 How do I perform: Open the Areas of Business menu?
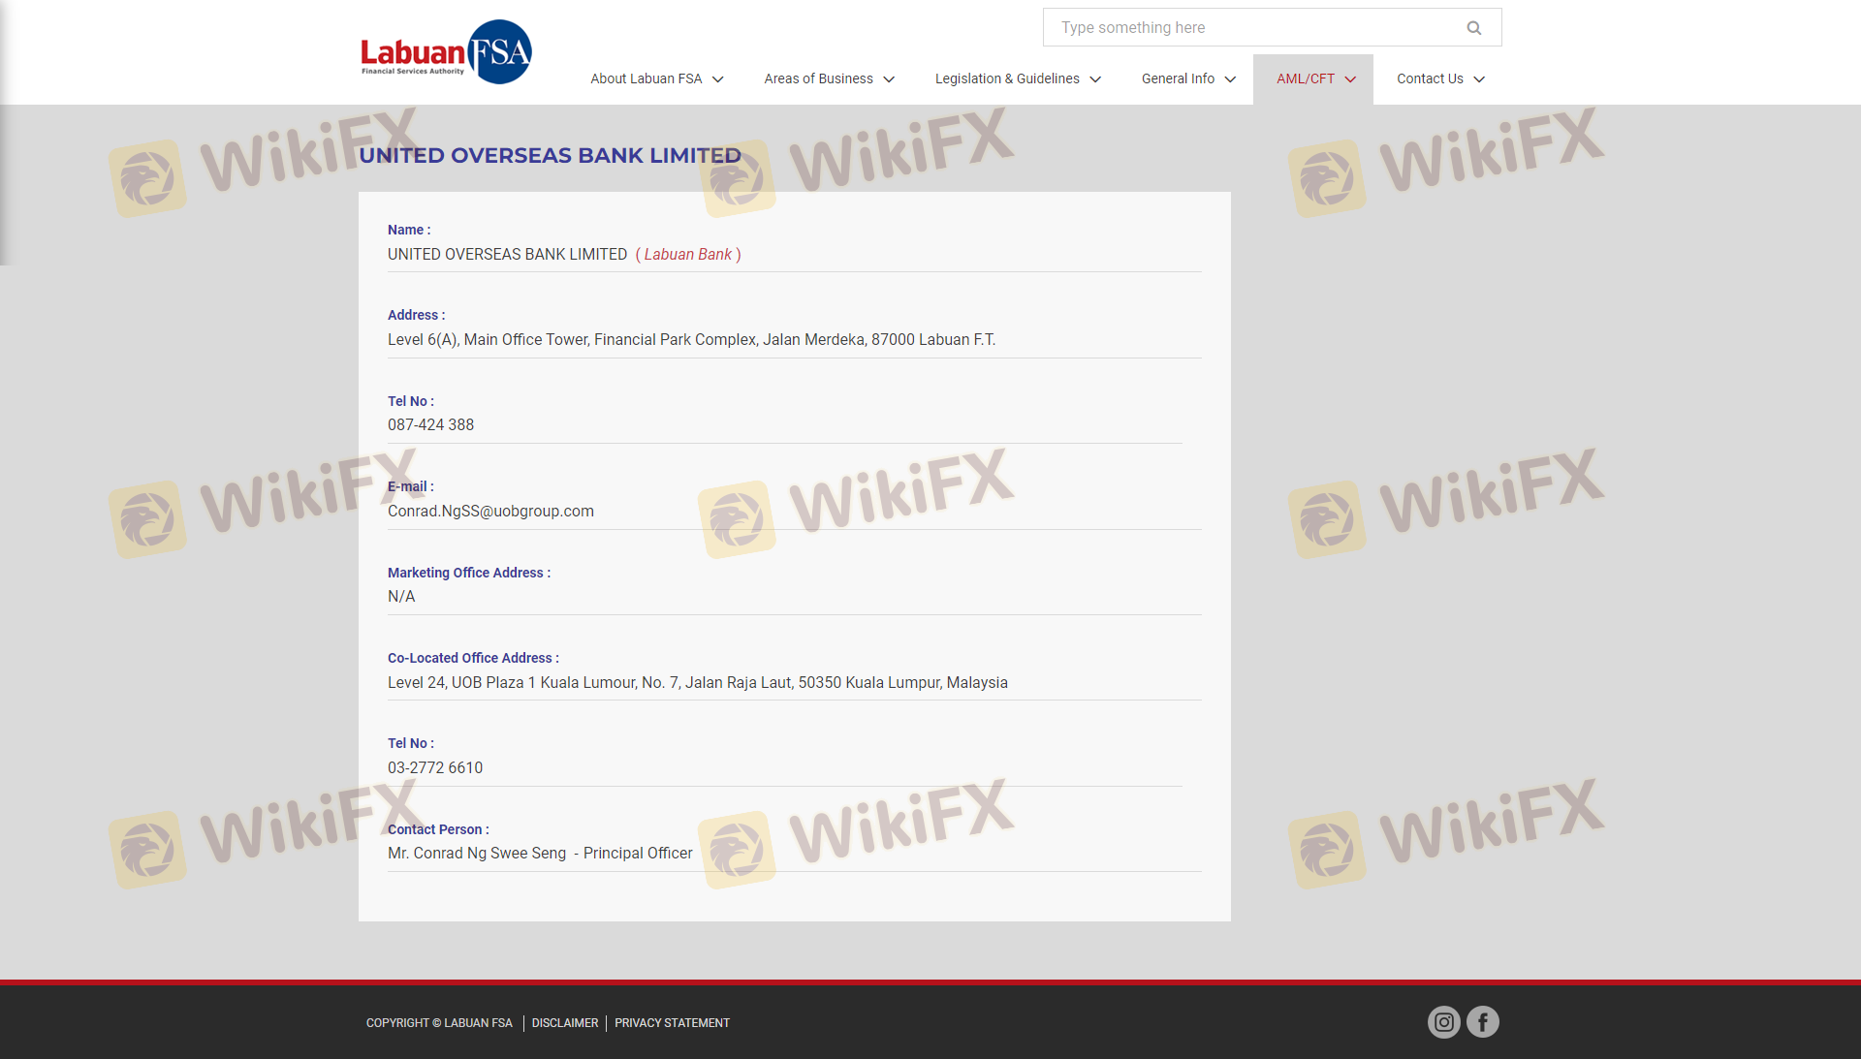(818, 79)
